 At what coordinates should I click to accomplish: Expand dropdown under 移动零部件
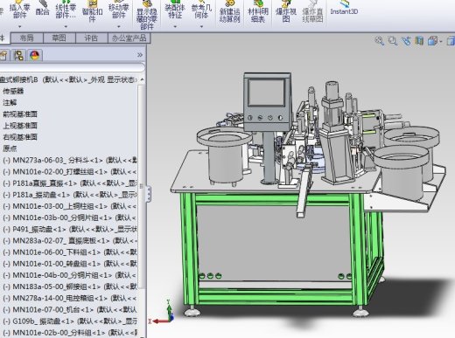pyautogui.click(x=119, y=27)
